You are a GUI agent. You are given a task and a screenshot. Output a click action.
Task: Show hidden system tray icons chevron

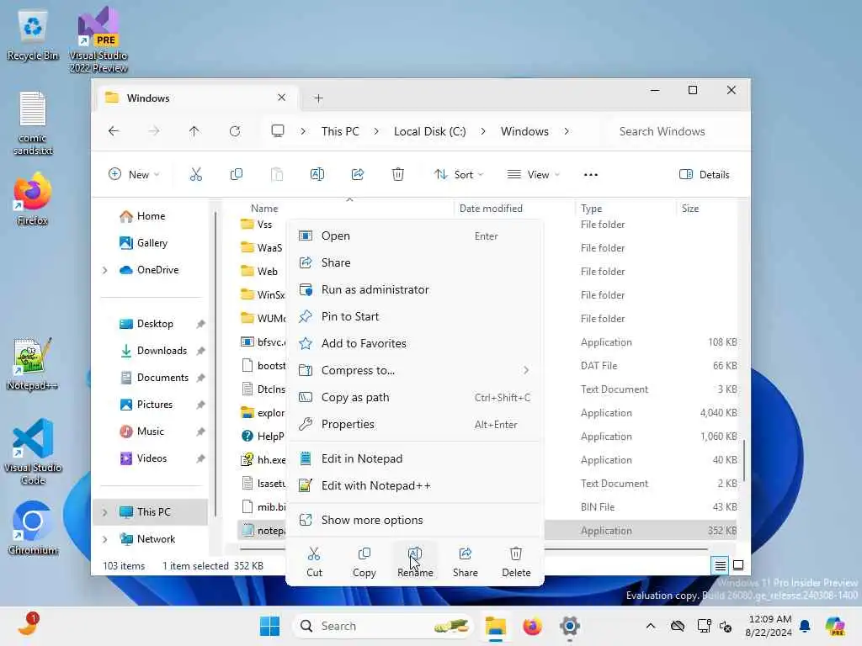pos(651,626)
